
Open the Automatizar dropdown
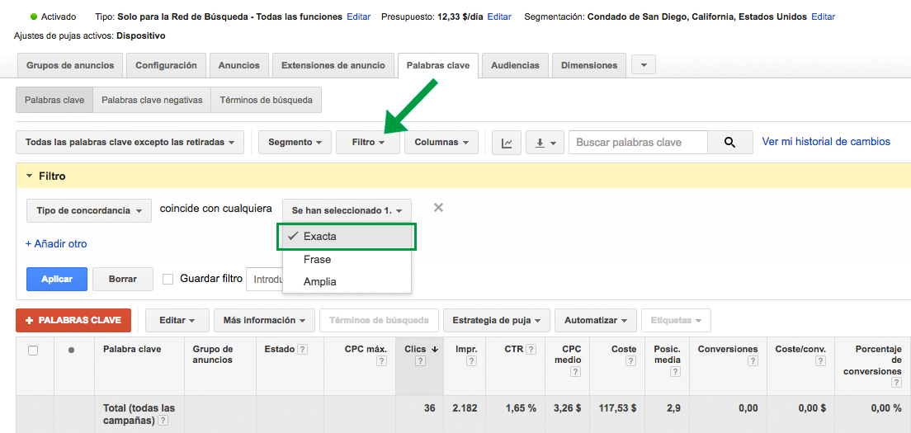596,320
